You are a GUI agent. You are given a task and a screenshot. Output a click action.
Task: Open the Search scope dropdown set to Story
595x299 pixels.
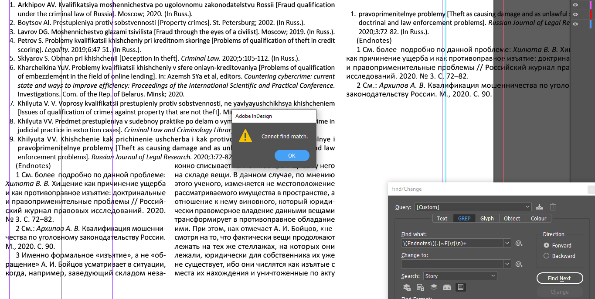click(460, 276)
